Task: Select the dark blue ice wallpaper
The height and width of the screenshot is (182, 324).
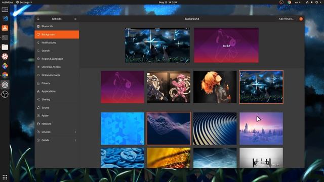Action: tap(215, 158)
